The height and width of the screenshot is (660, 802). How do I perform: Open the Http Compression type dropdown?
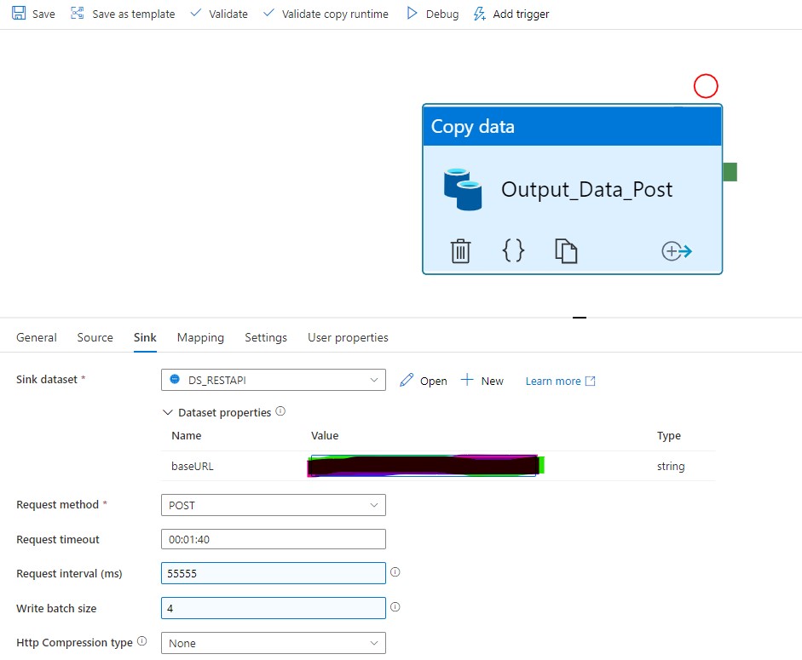pyautogui.click(x=373, y=643)
